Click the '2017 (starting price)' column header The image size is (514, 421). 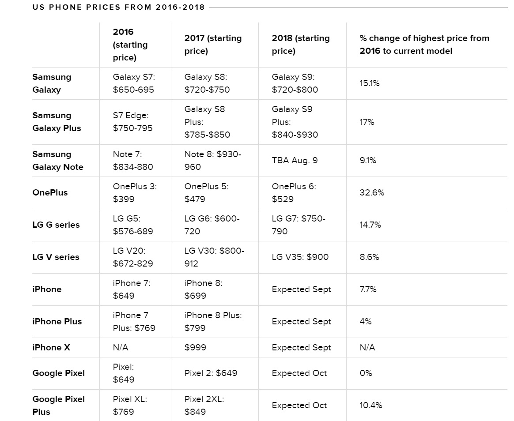pyautogui.click(x=213, y=45)
